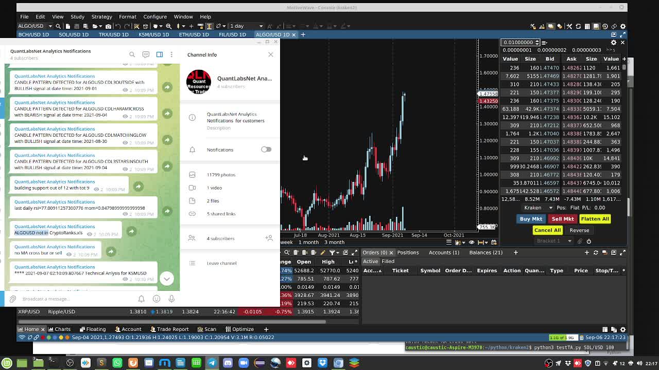Screen dimensions: 659x370
Task: Toggle the highlighted scale lock toolbar button
Action: click(209, 26)
